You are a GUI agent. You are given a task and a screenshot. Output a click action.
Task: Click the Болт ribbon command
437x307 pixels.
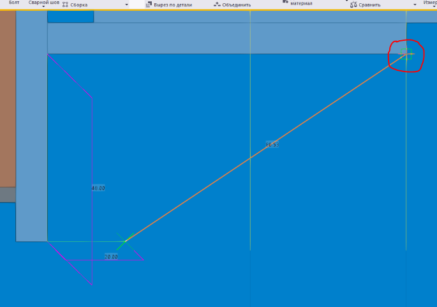[14, 3]
